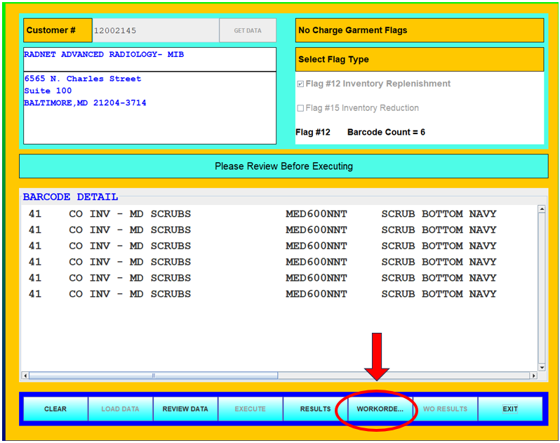Click the LOAD DATA button

[120, 409]
